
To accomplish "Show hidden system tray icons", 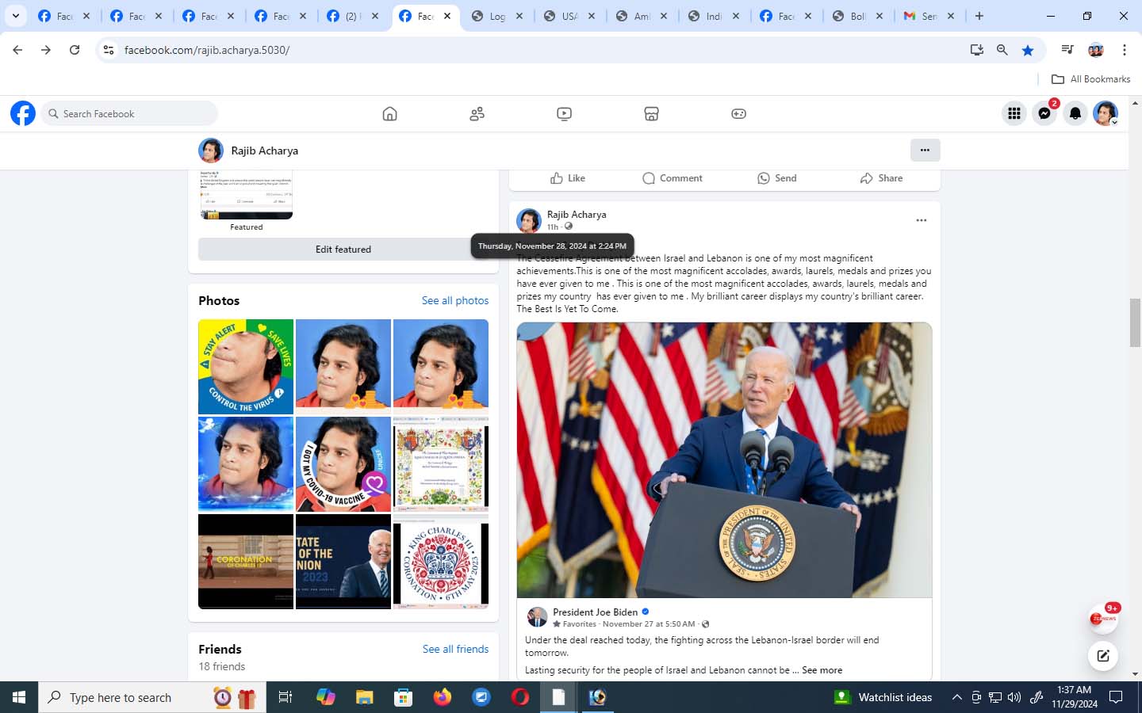I will pos(956,697).
